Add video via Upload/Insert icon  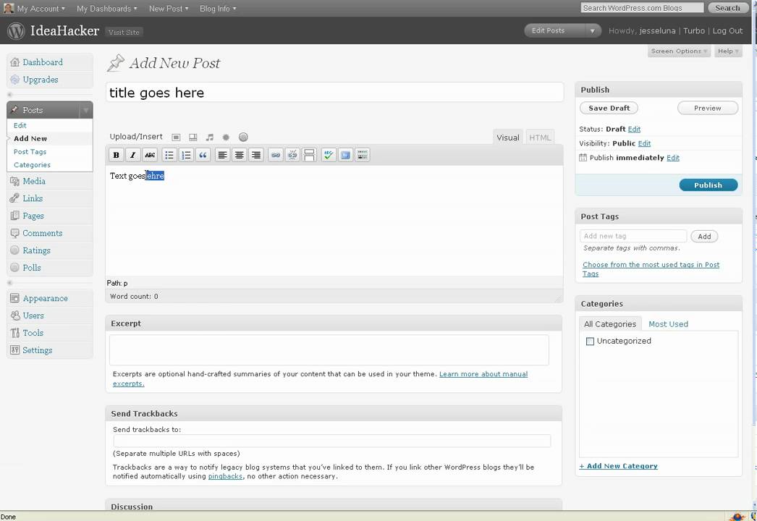(193, 137)
